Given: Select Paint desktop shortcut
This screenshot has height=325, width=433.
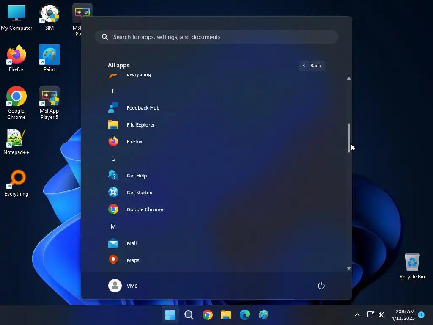Looking at the screenshot, I should point(49,58).
